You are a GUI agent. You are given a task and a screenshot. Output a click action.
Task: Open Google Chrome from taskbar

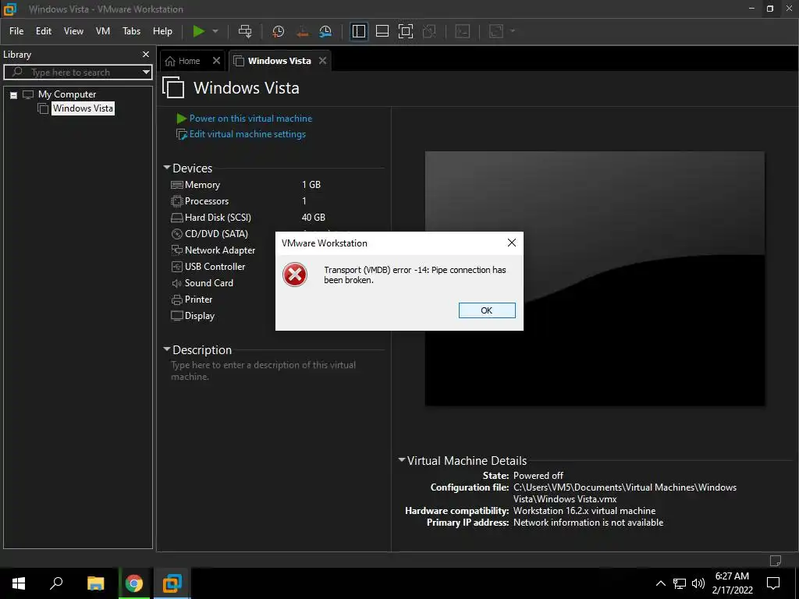134,583
